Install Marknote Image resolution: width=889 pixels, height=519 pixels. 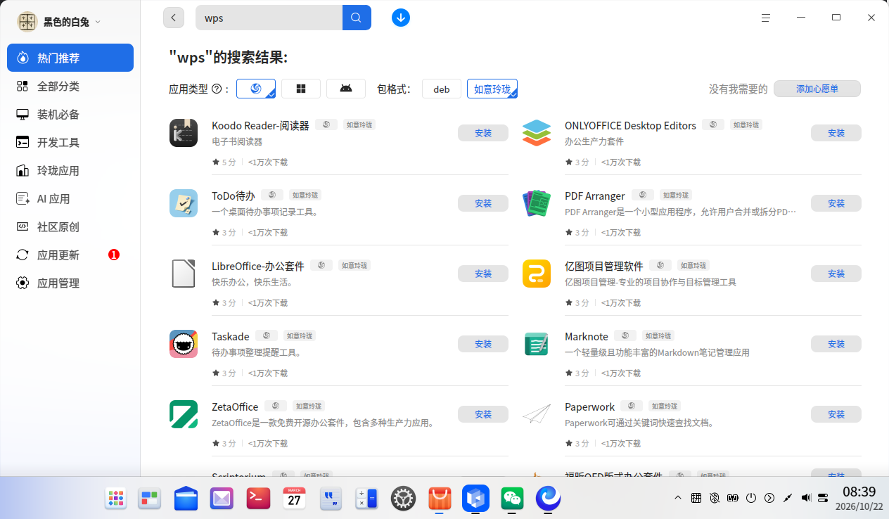pos(836,344)
